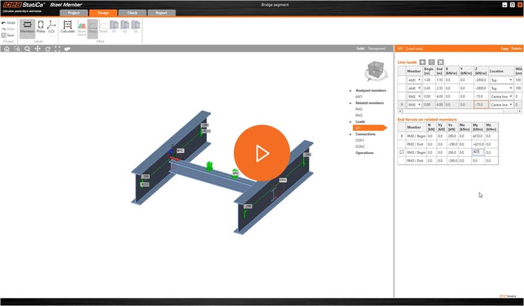
Task: Click the perspective shape view icon
Action: [x=67, y=49]
